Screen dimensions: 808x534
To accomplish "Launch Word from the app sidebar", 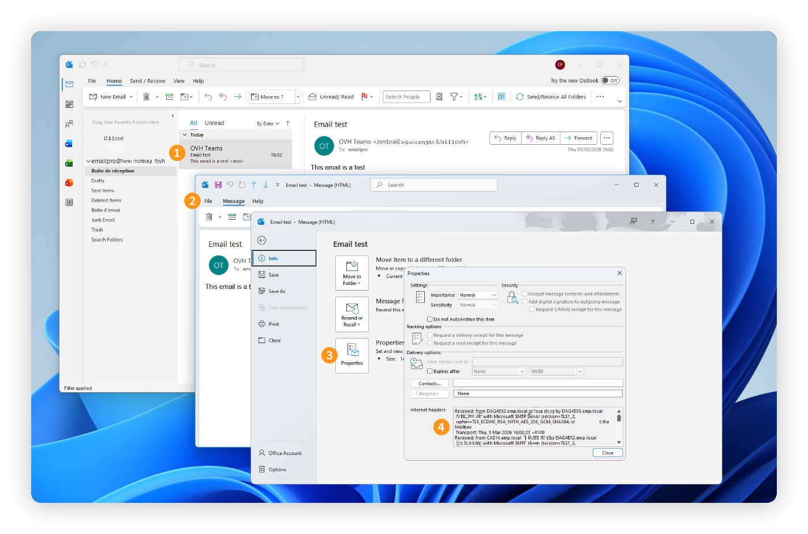I will click(x=69, y=144).
